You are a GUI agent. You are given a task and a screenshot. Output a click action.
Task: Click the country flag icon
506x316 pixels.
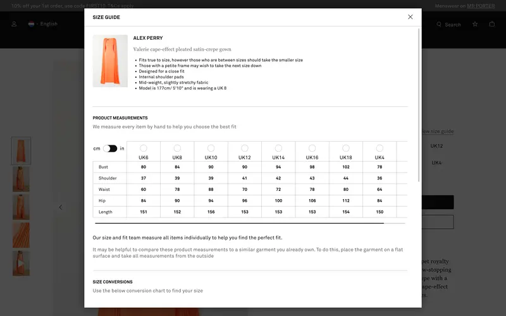coord(31,24)
